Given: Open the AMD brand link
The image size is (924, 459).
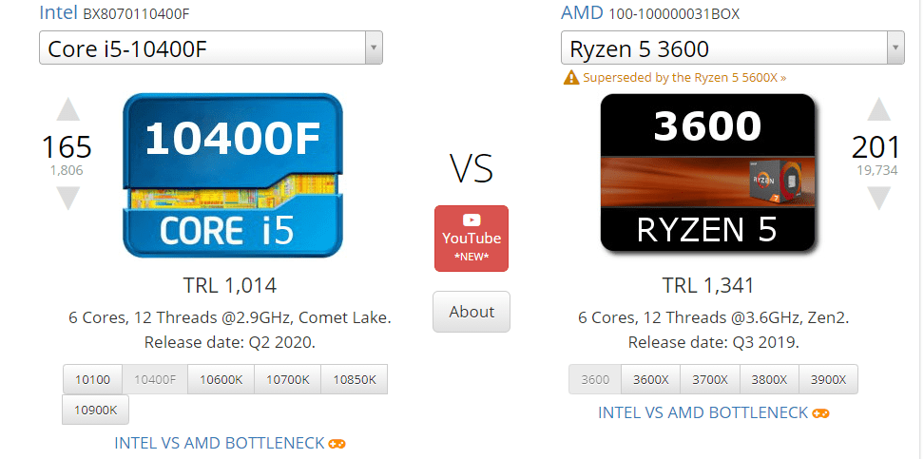Looking at the screenshot, I should coord(582,11).
